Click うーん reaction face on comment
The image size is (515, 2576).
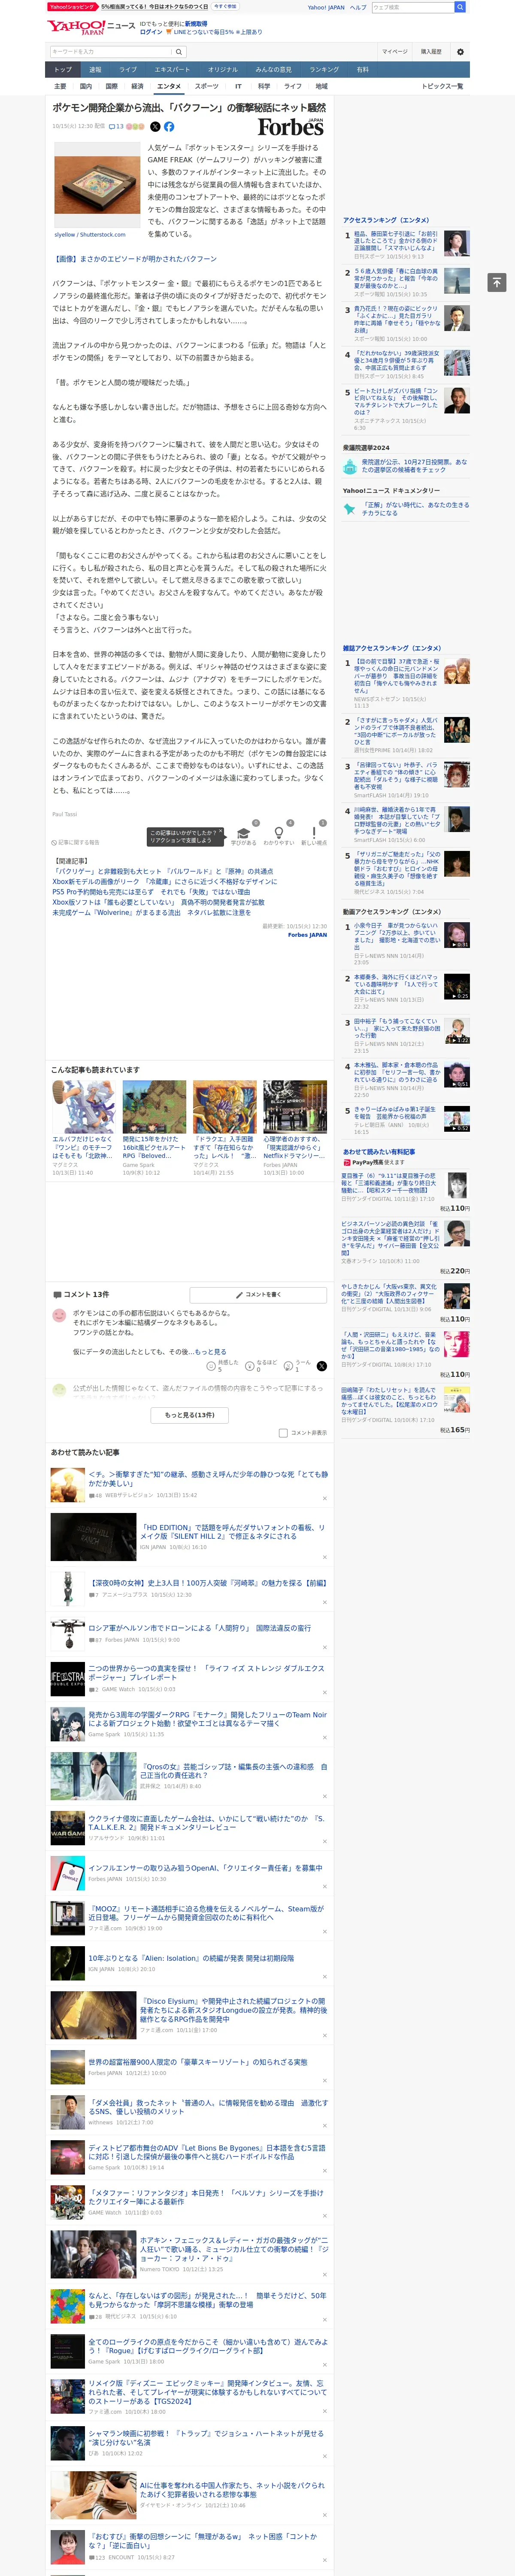click(288, 1366)
